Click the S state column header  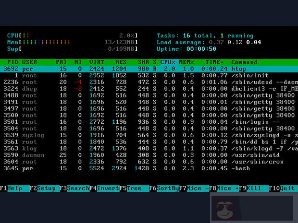155,62
